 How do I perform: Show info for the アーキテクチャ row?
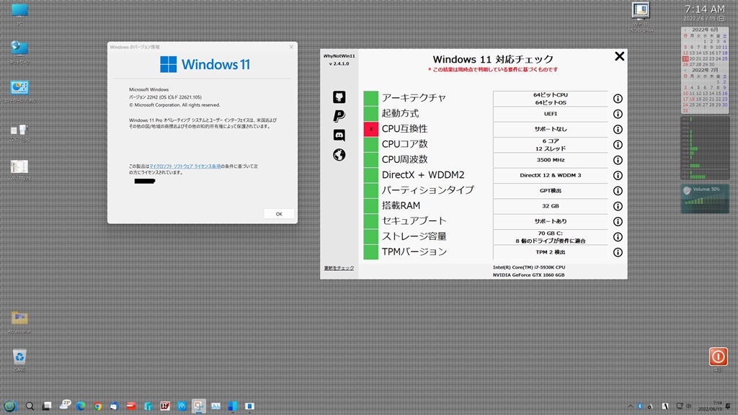(618, 98)
